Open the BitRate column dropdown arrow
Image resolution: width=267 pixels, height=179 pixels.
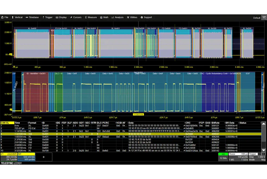tap(225, 123)
